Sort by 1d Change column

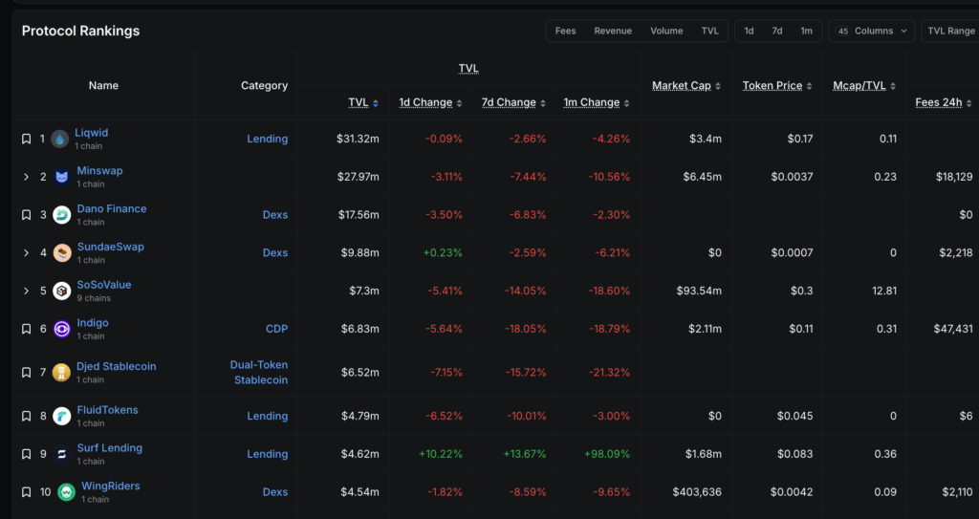(431, 102)
